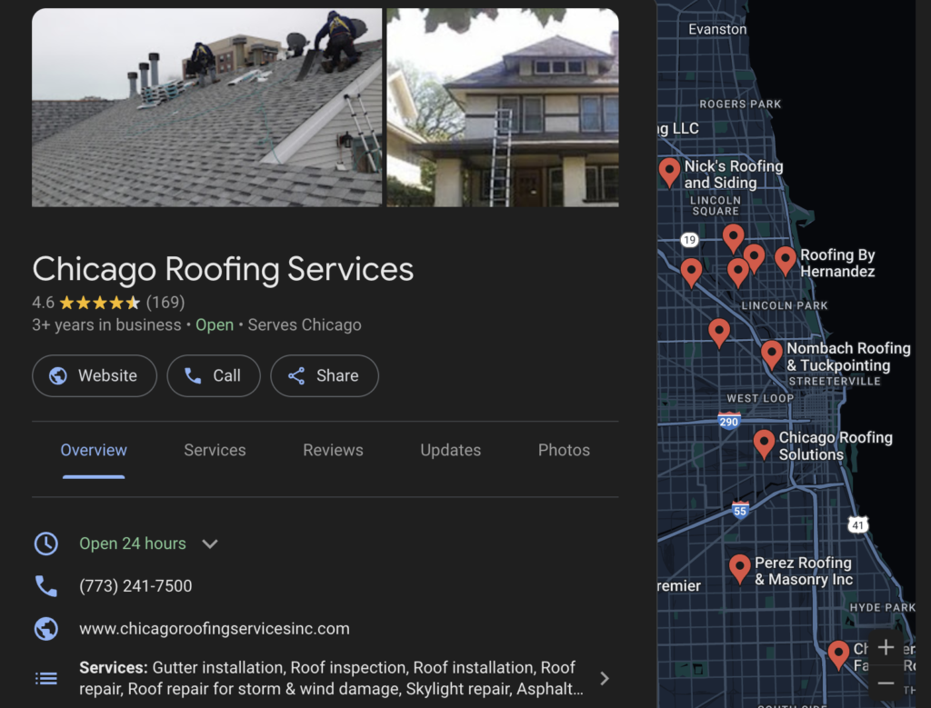Open the house with ladder photo
931x708 pixels.
point(502,107)
